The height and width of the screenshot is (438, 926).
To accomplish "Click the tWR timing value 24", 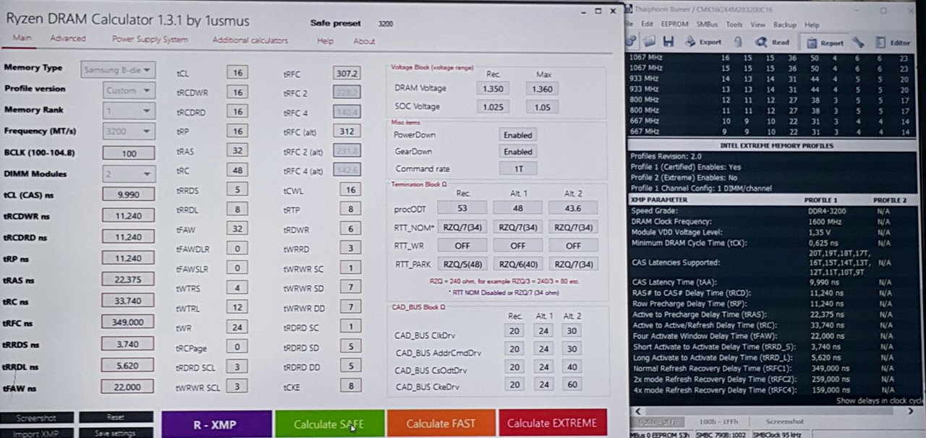I will coord(237,327).
